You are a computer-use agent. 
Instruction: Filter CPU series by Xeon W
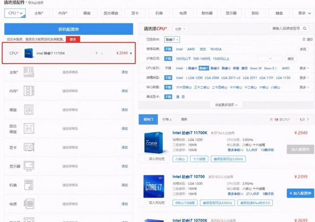[x=256, y=68]
